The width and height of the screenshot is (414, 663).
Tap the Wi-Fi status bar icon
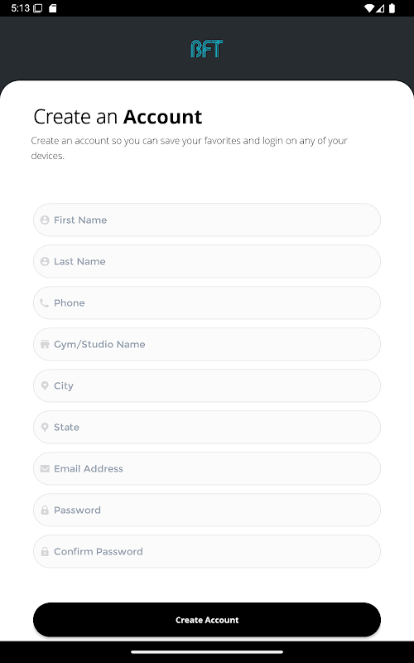click(368, 8)
